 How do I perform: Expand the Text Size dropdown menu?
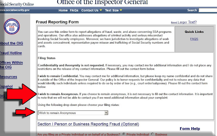[114, 10]
